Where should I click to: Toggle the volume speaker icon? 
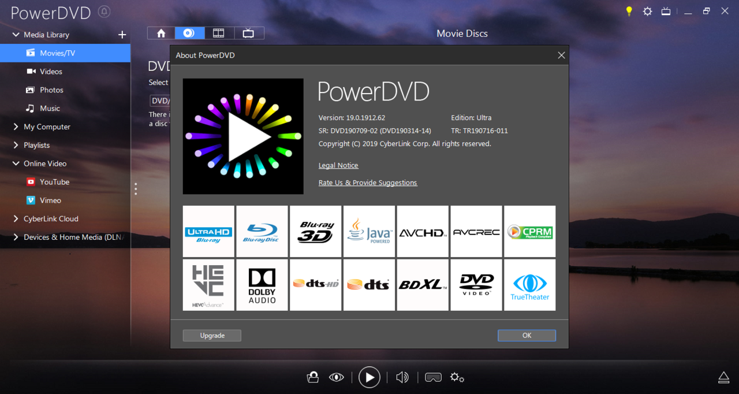tap(402, 377)
